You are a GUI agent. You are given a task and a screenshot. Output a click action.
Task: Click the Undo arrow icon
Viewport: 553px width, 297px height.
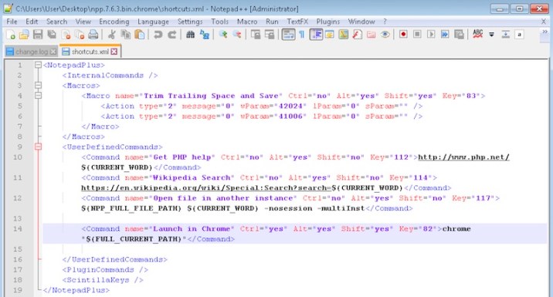[158, 35]
